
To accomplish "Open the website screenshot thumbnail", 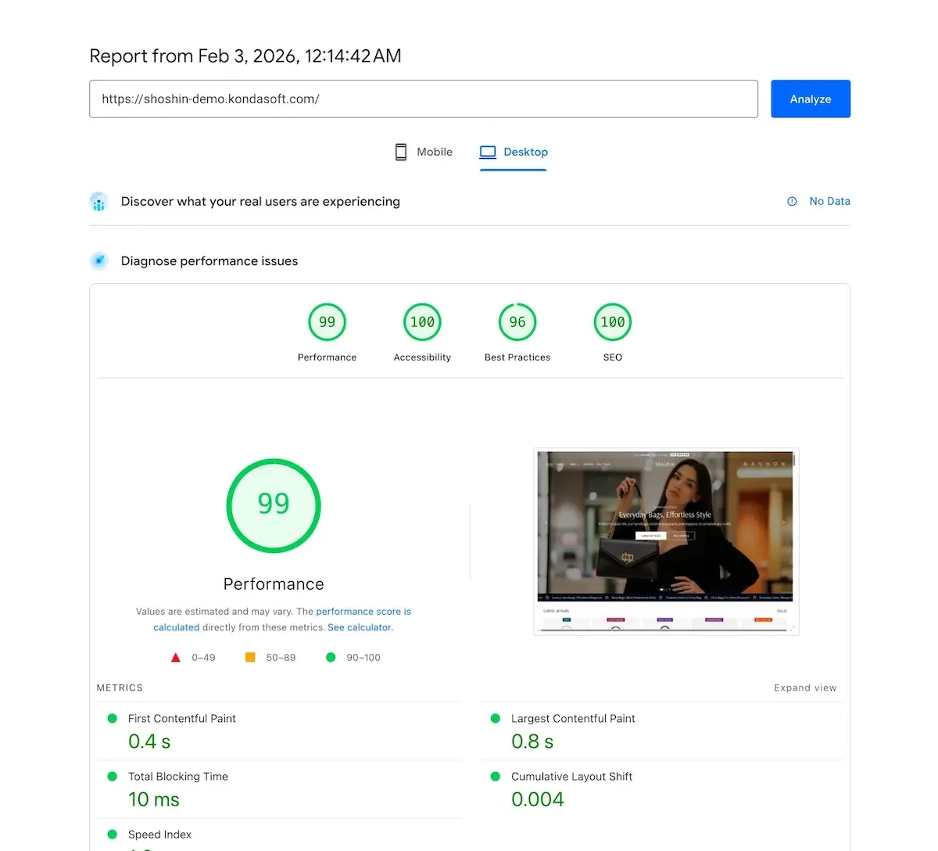I will [665, 541].
